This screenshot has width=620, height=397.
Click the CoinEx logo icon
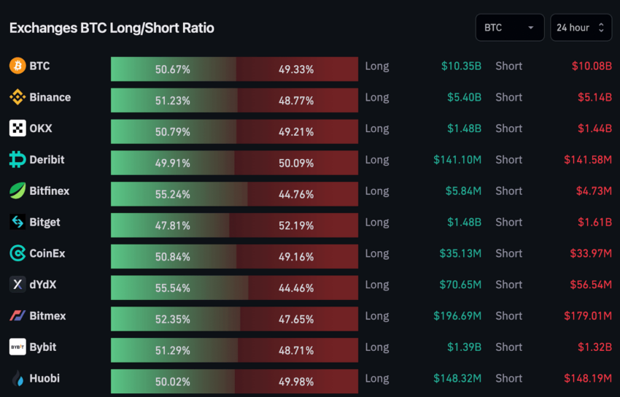(18, 253)
